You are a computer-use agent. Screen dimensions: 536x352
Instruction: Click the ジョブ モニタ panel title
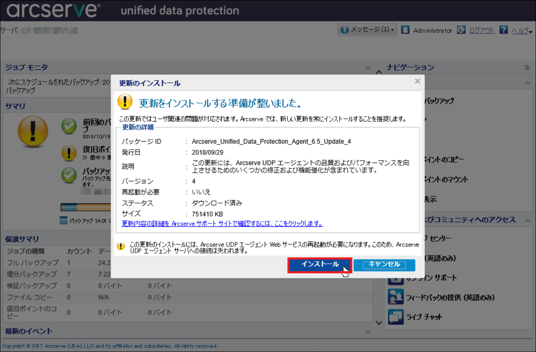[26, 67]
